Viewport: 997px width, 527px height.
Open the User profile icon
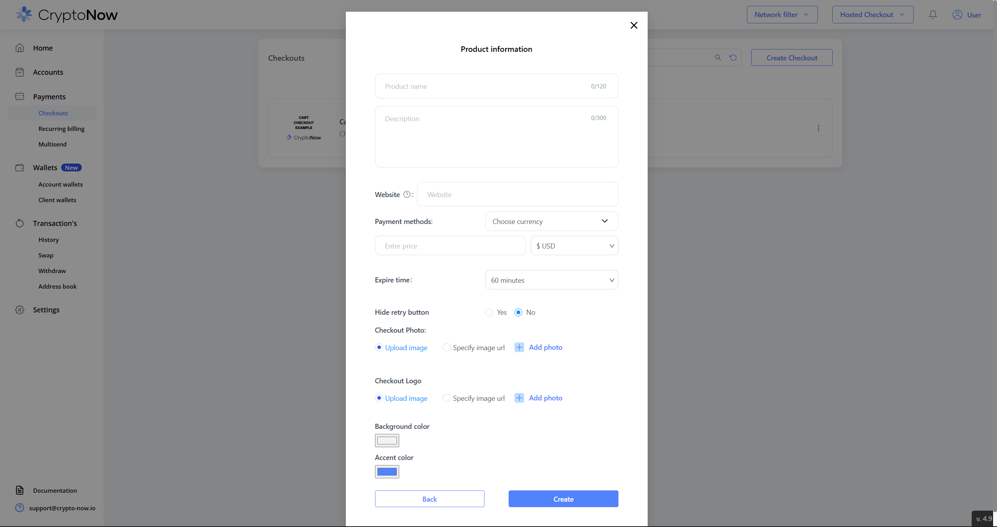(957, 14)
